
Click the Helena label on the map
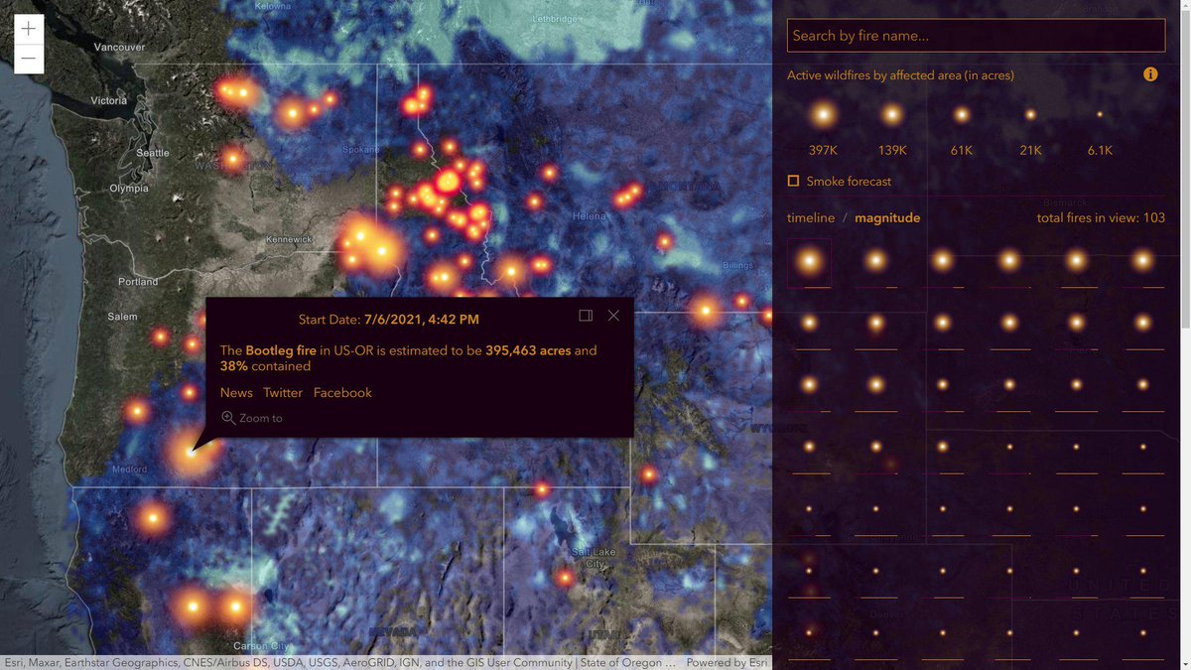[589, 216]
